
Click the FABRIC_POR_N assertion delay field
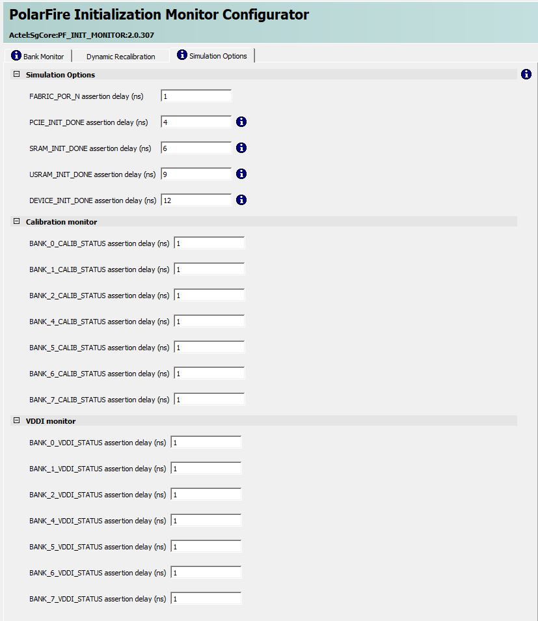tap(196, 96)
